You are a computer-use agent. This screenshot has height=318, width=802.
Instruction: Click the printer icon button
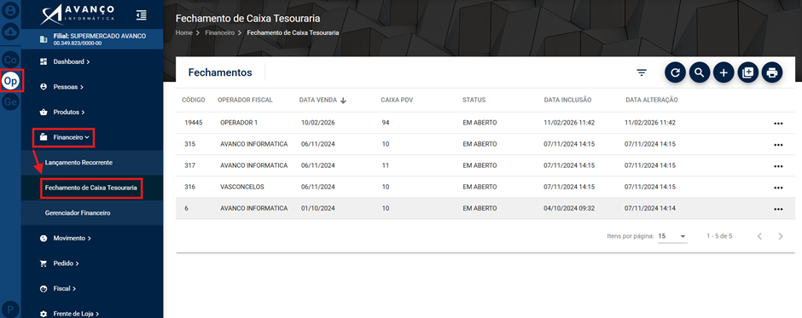[x=772, y=72]
